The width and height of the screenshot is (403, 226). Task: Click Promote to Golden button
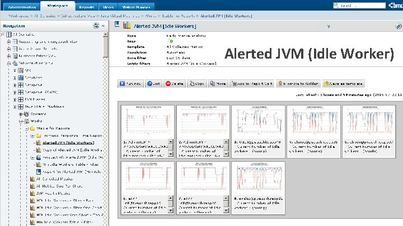click(x=298, y=84)
